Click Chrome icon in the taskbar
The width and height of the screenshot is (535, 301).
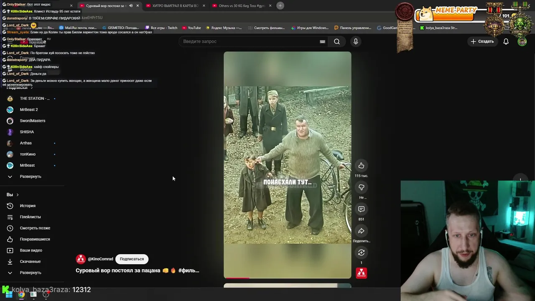(21, 294)
